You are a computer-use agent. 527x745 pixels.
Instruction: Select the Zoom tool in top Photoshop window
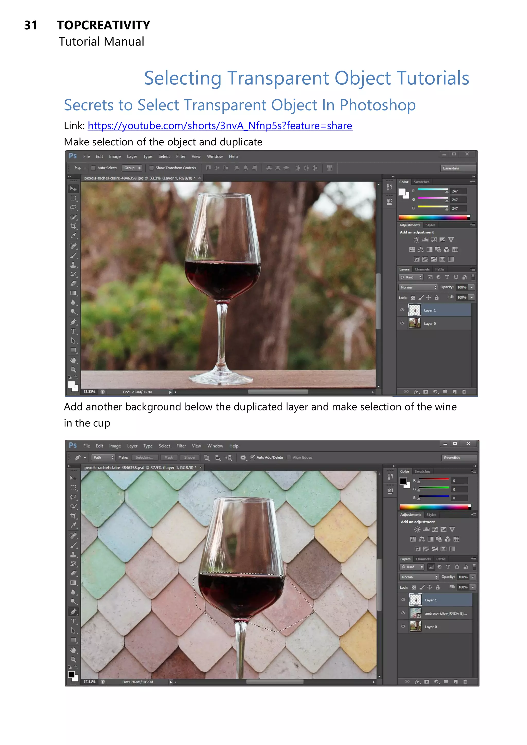[x=73, y=370]
